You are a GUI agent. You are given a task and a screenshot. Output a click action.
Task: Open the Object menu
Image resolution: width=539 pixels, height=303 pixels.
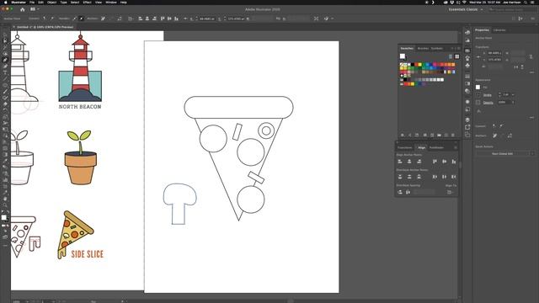coord(52,2)
